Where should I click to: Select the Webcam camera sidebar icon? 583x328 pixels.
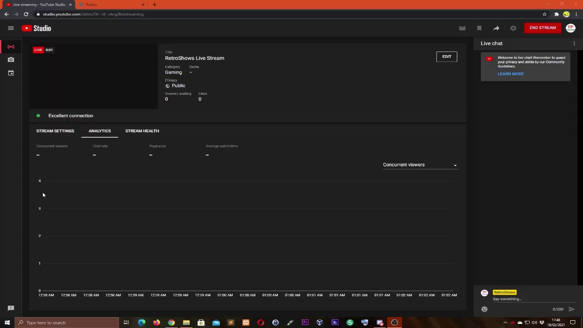tap(11, 60)
